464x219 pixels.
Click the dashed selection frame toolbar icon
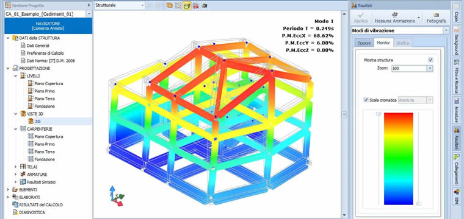(x=178, y=5)
